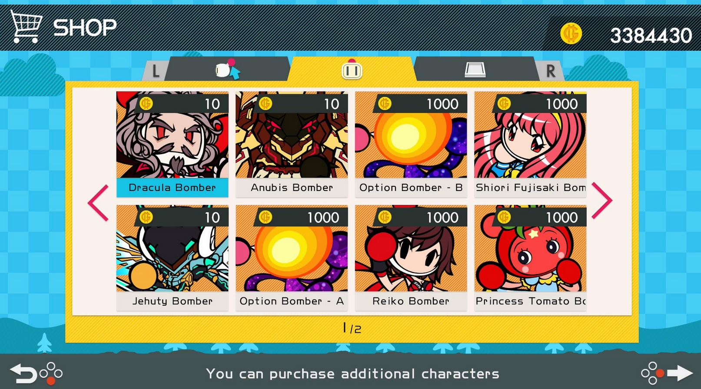Select Reiko Bomber for purchase
Screen dimensions: 701x389
(x=411, y=258)
